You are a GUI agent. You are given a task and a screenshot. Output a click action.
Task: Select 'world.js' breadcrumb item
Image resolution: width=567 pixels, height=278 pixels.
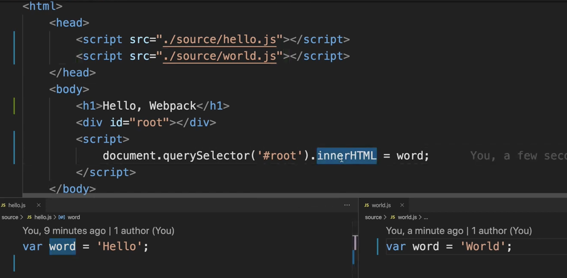(x=407, y=217)
